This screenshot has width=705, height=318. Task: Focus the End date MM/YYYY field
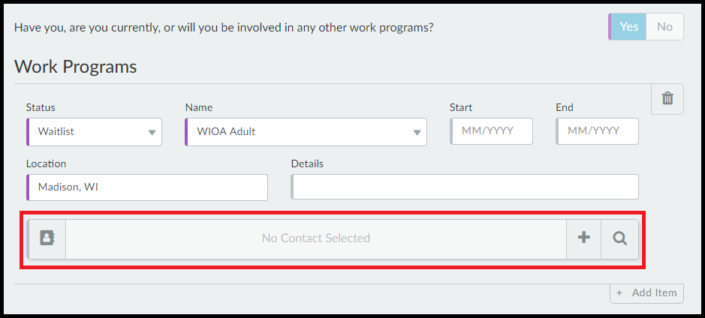tap(598, 131)
